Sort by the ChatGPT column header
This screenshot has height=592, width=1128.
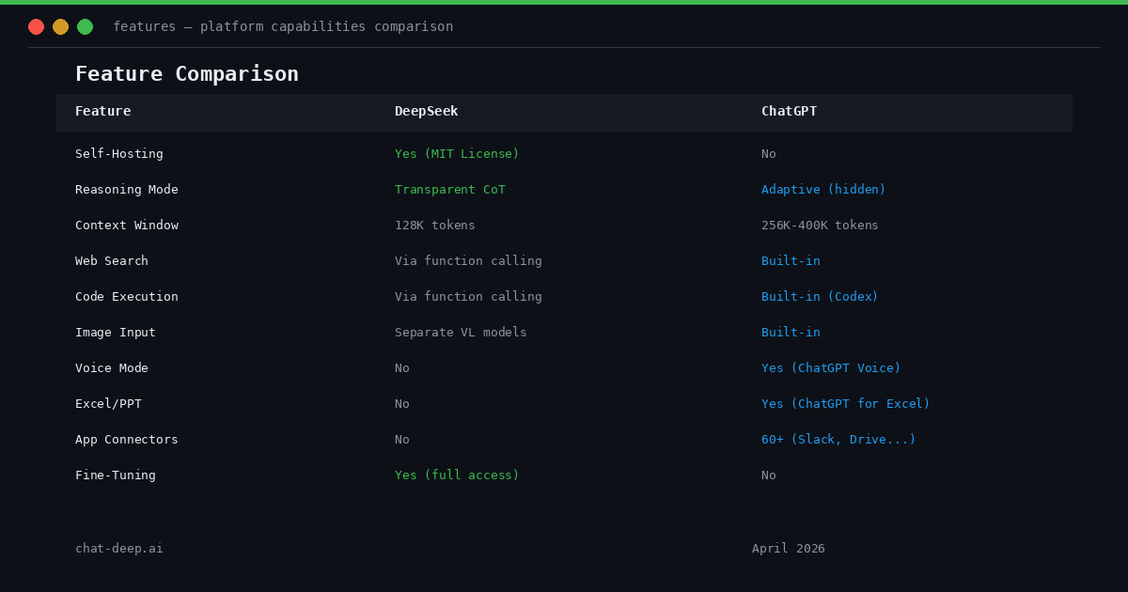point(789,111)
